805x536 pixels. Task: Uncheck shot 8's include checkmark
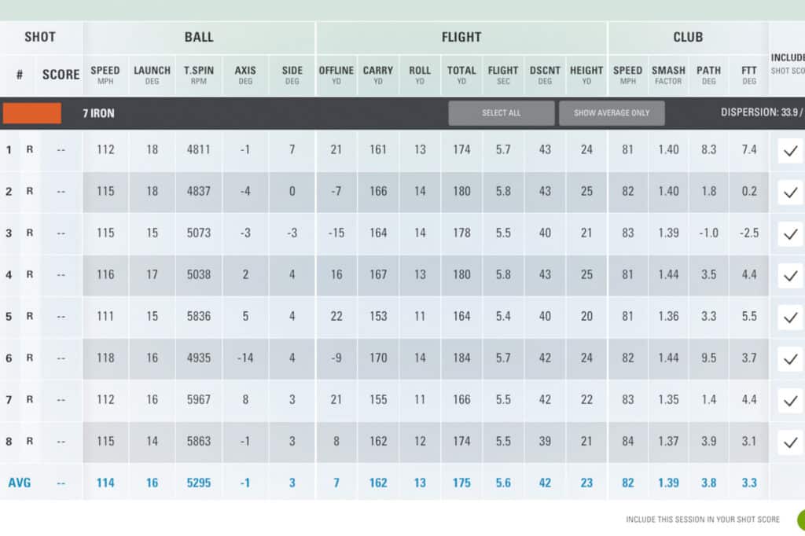pyautogui.click(x=790, y=442)
